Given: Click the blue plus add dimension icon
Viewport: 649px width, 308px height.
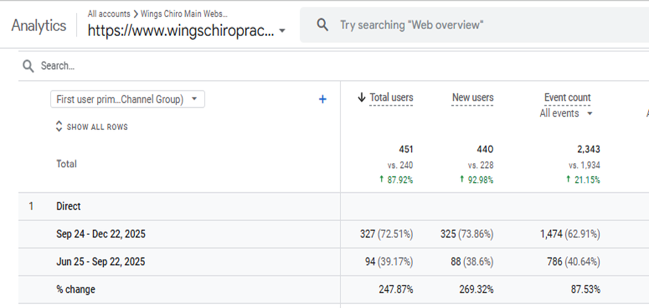Looking at the screenshot, I should 323,99.
